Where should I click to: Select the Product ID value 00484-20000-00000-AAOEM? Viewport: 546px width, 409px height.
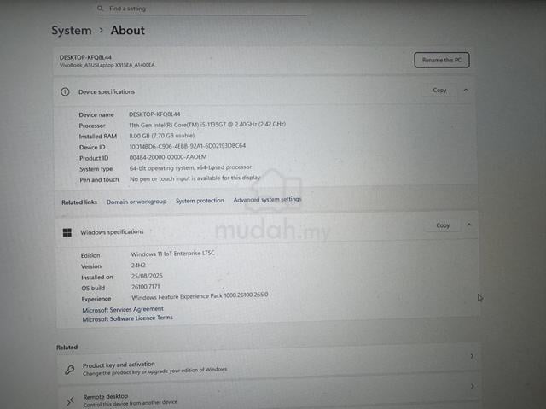[x=168, y=157]
